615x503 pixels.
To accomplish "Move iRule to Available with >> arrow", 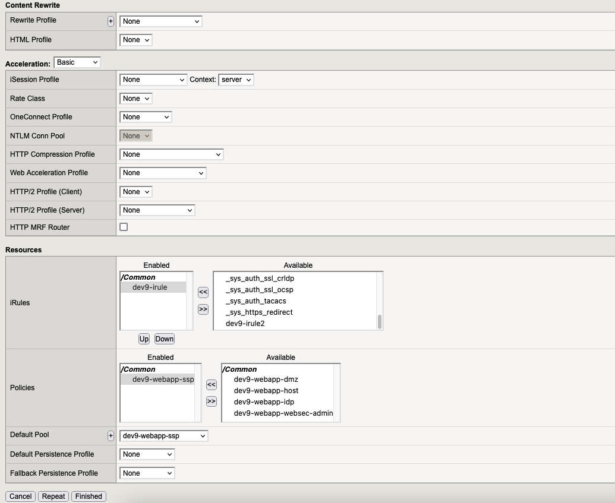I will [x=203, y=309].
